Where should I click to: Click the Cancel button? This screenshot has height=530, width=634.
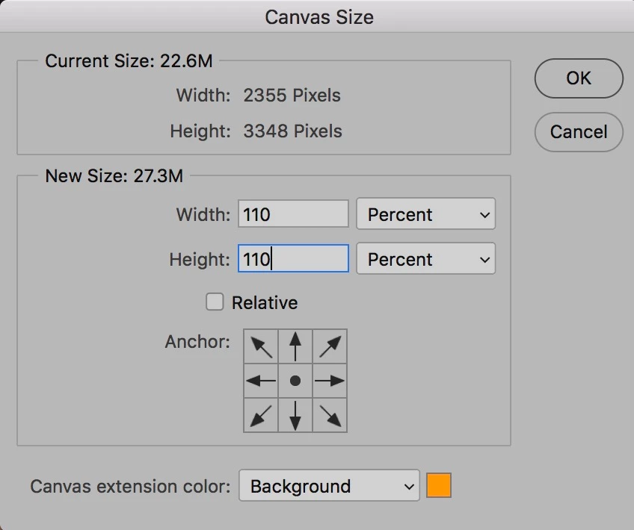point(579,132)
